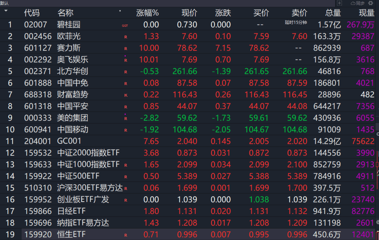Open settings via the gear icon
This screenshot has width=379, height=240.
371,3
